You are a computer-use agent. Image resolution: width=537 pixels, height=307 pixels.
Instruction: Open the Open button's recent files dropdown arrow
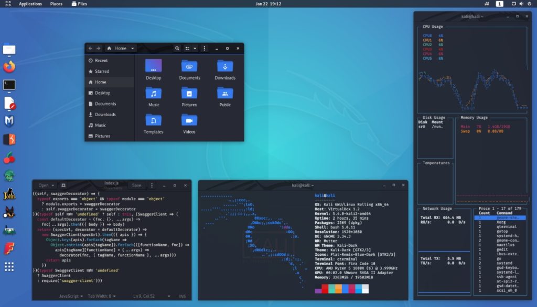pyautogui.click(x=53, y=185)
